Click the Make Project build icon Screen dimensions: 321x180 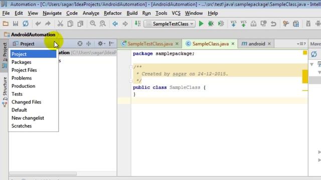pyautogui.click(x=137, y=23)
